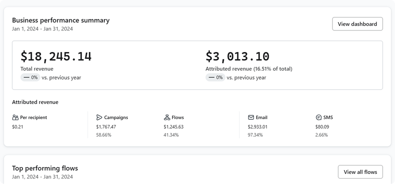Click the Email revenue value $2,933.01
The height and width of the screenshot is (184, 395).
tap(257, 127)
